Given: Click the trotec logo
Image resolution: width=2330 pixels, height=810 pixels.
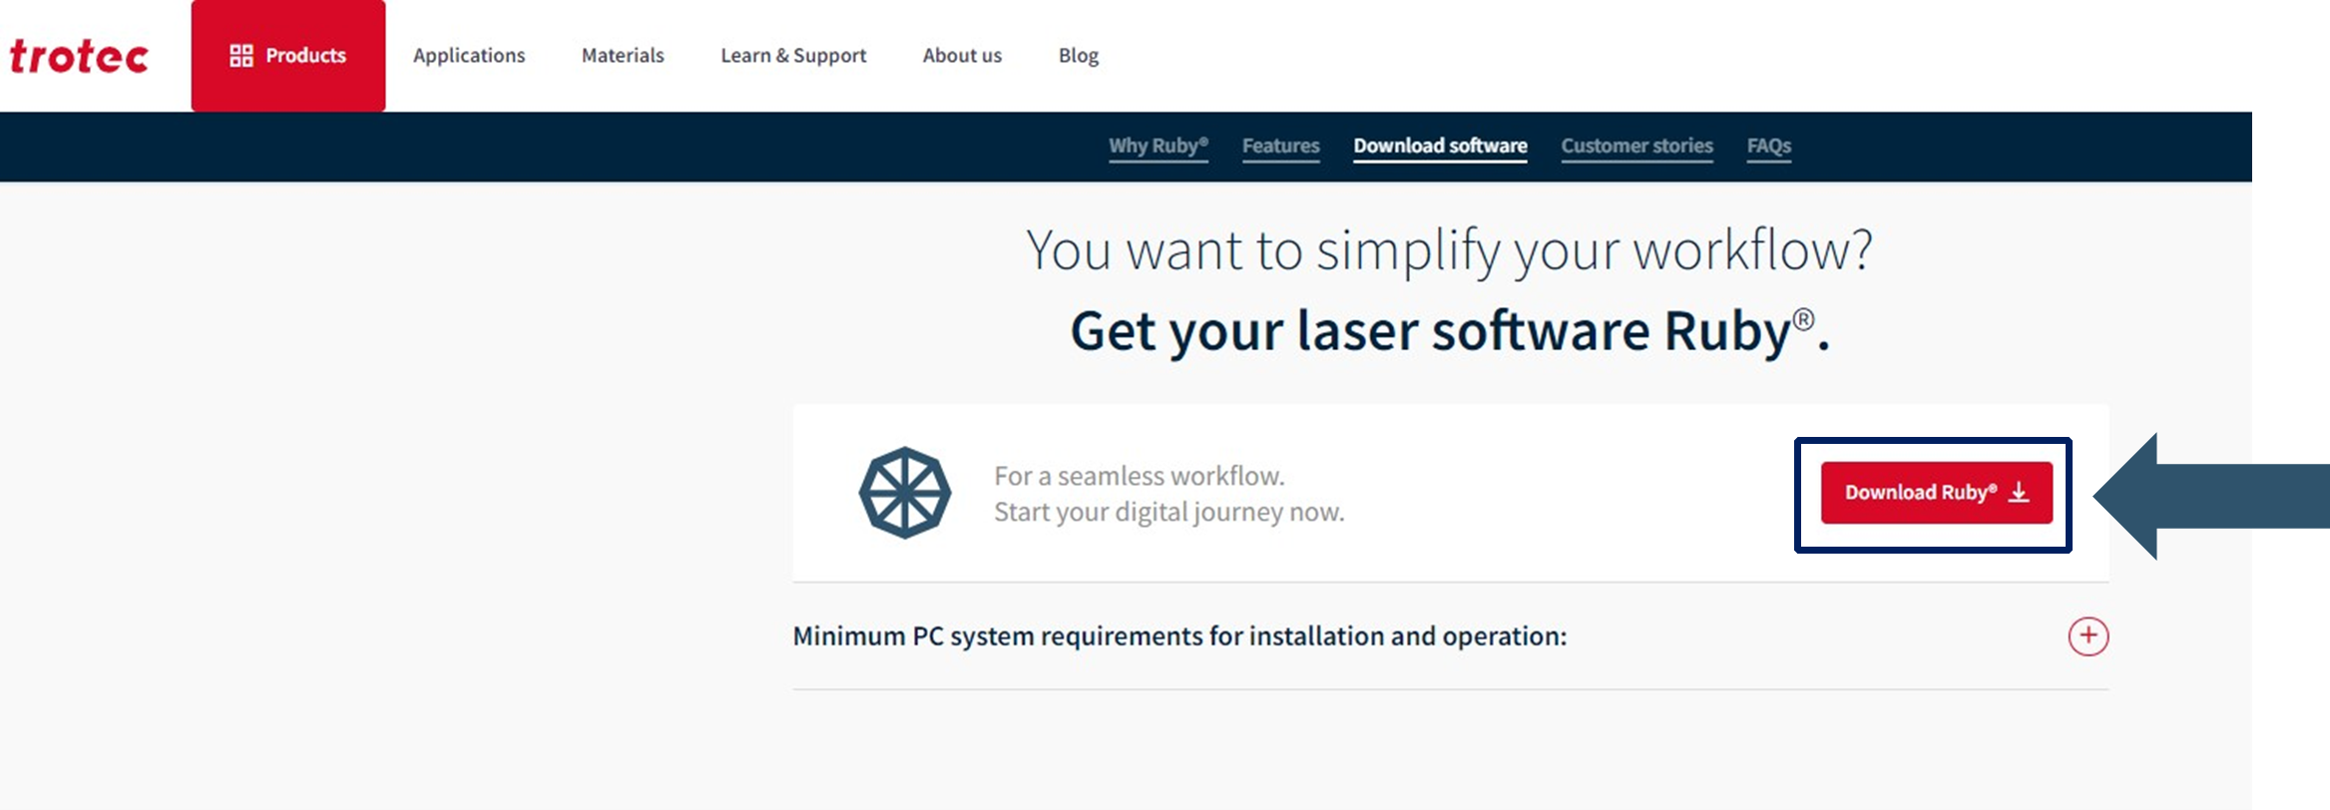Looking at the screenshot, I should [79, 56].
